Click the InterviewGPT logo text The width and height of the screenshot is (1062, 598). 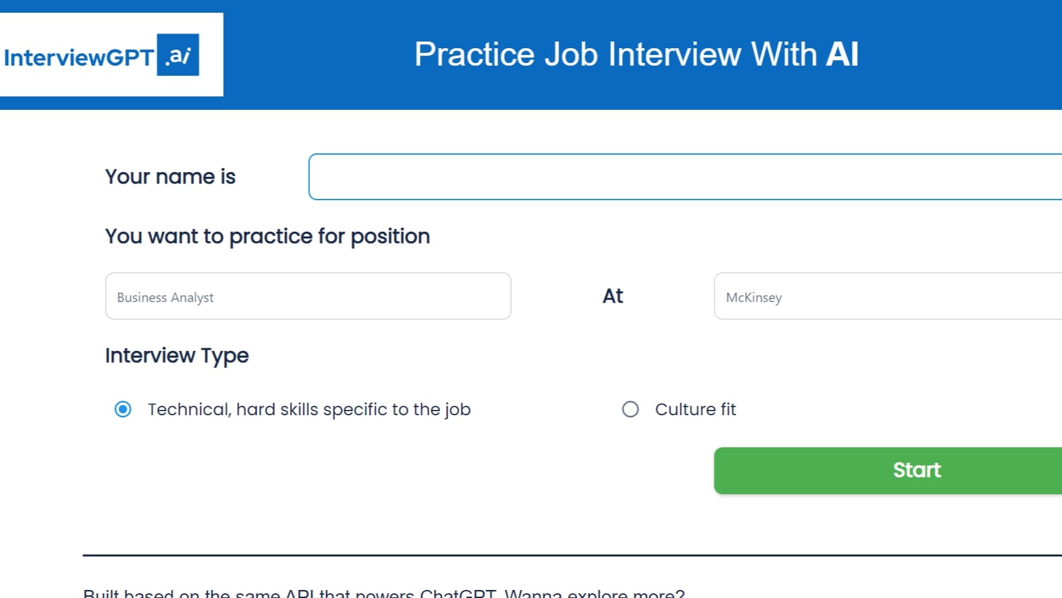[x=78, y=58]
